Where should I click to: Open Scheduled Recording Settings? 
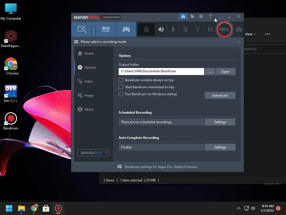(x=220, y=122)
